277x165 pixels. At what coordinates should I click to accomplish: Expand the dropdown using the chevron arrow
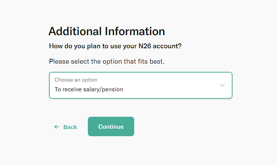pyautogui.click(x=222, y=85)
